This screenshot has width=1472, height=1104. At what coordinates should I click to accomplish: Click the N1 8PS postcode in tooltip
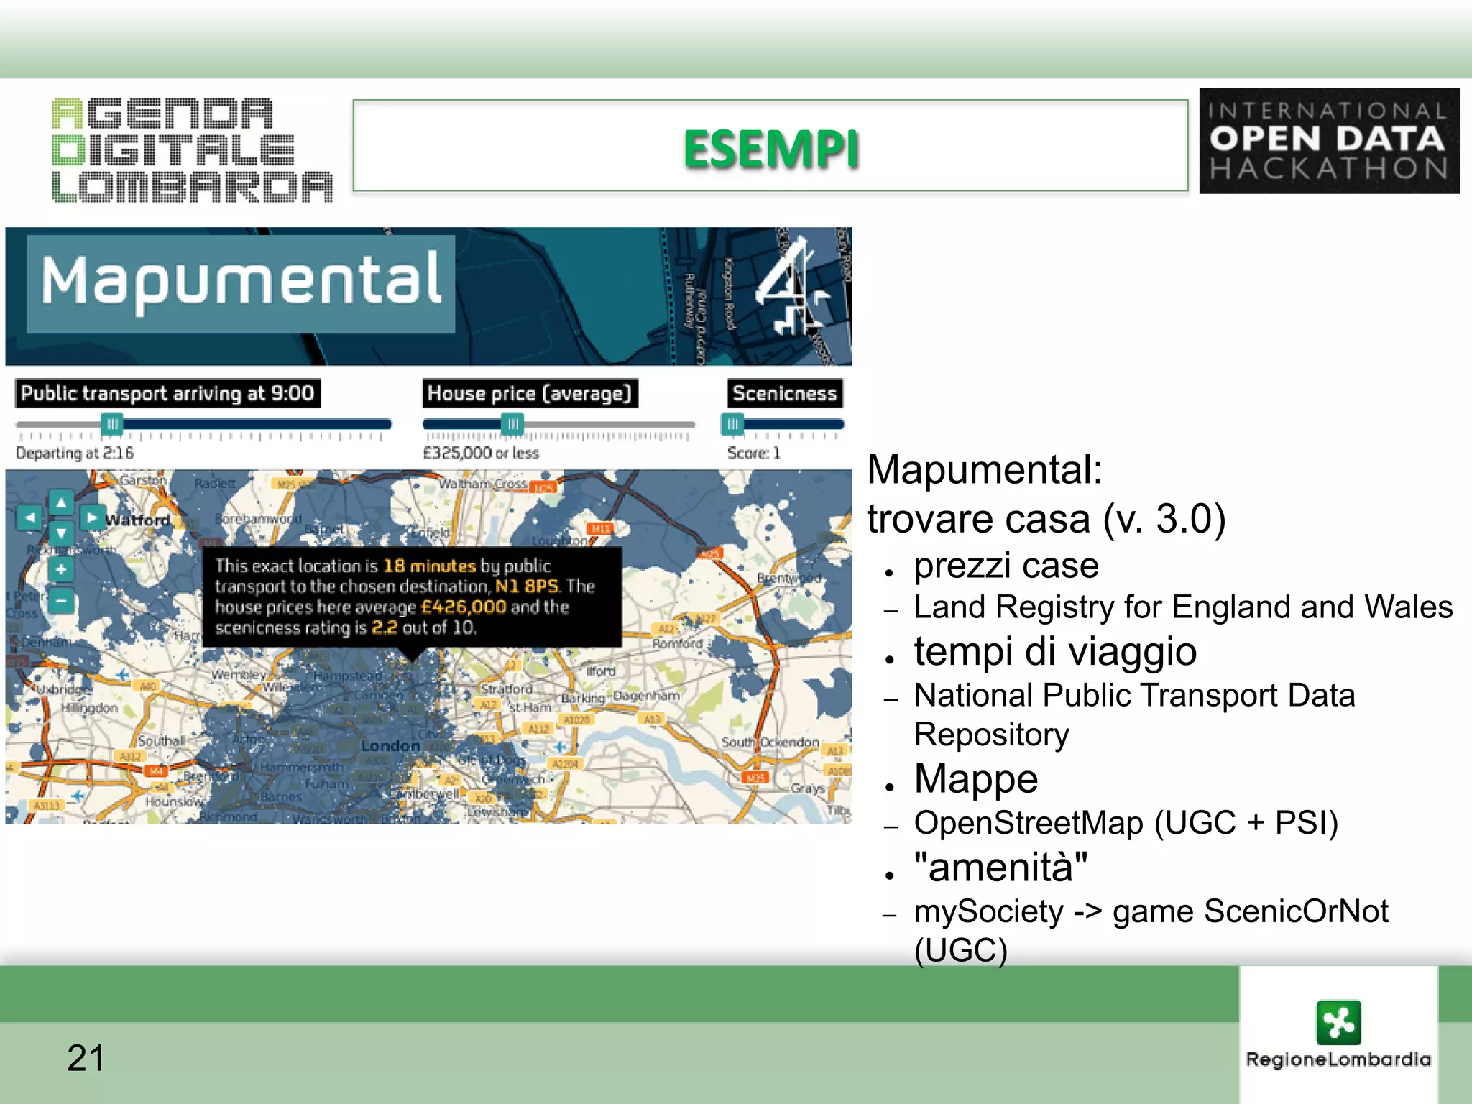(x=527, y=586)
